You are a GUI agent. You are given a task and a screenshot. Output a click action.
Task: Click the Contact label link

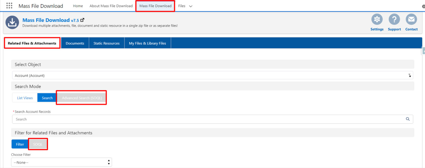tap(411, 29)
